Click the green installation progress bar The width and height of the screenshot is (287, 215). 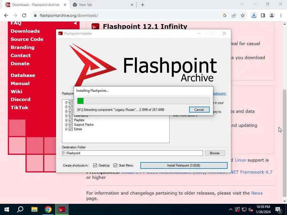[x=143, y=101]
